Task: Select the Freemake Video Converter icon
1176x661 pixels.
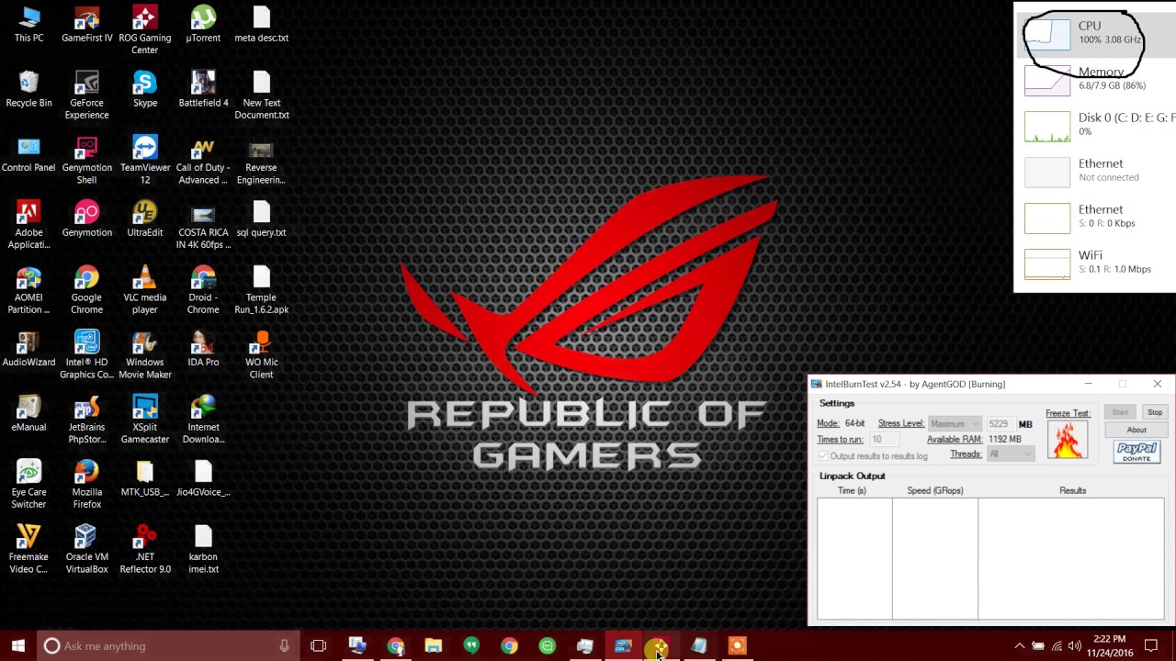Action: [x=28, y=550]
